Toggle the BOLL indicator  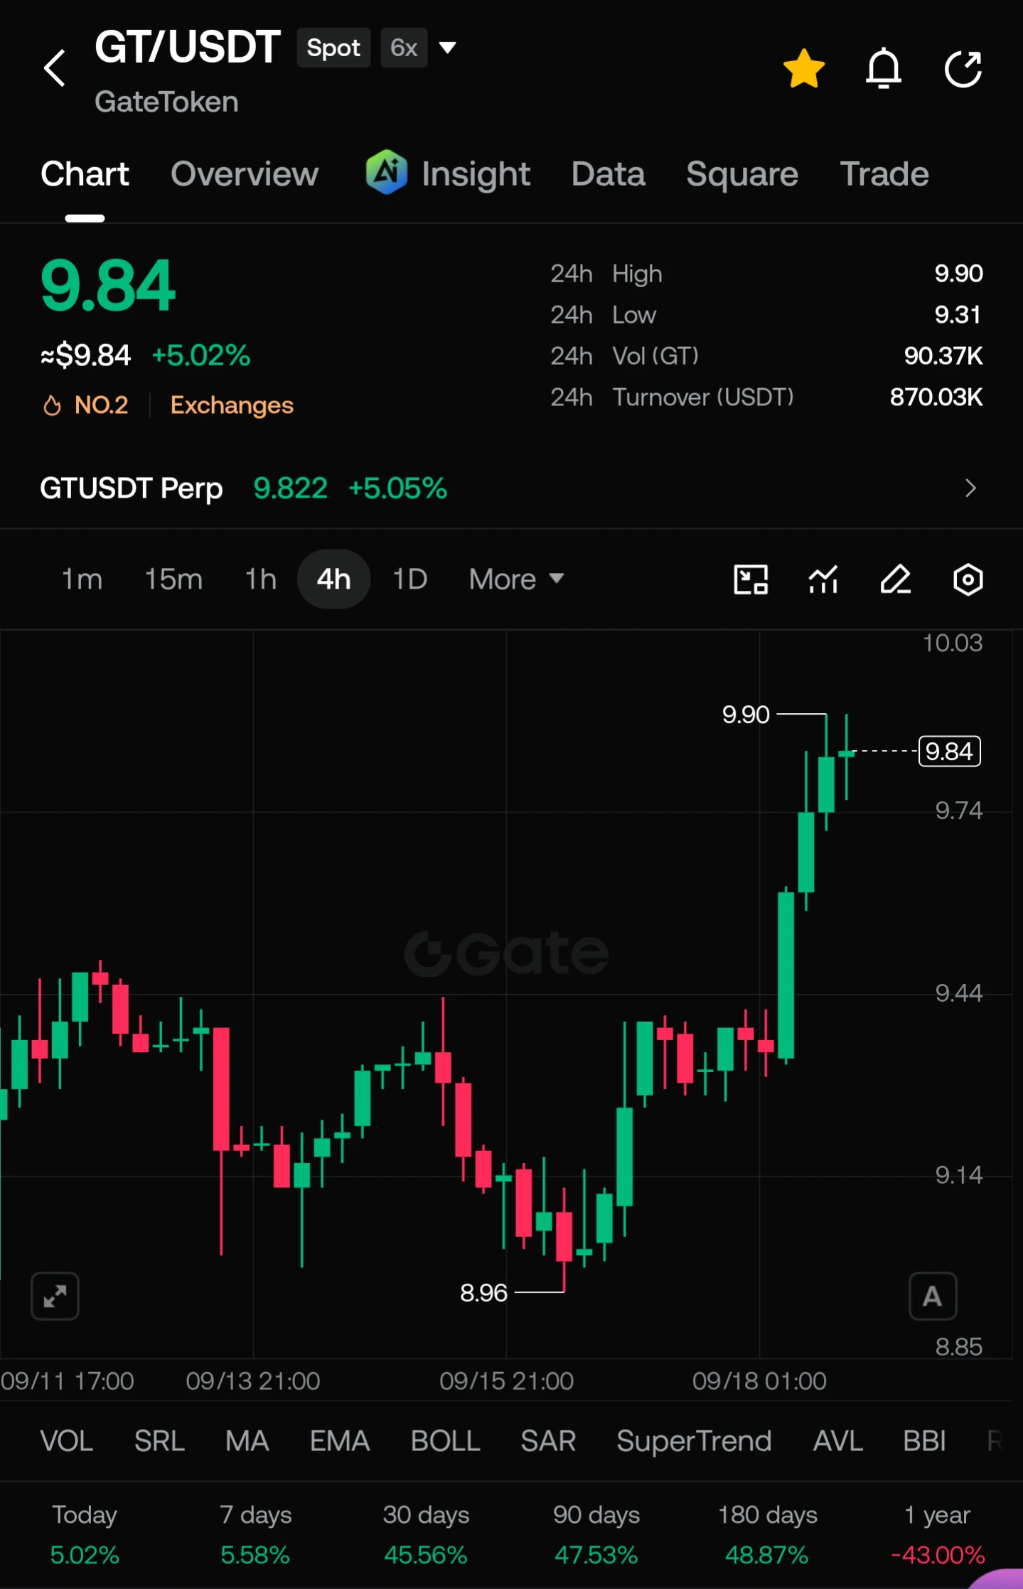coord(445,1441)
